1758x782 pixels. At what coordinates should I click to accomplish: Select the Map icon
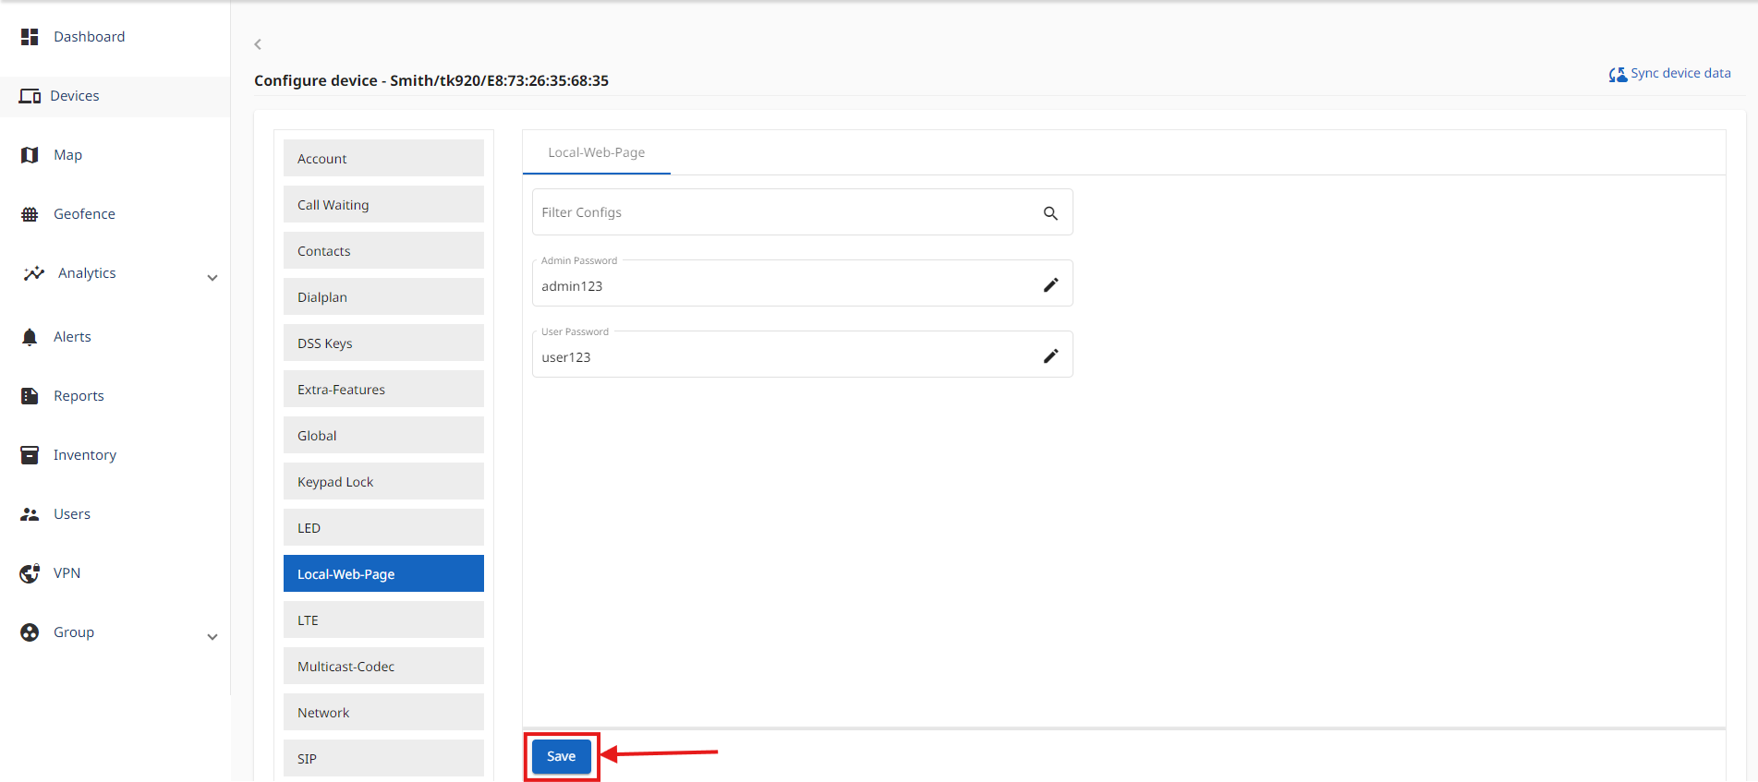pos(30,155)
